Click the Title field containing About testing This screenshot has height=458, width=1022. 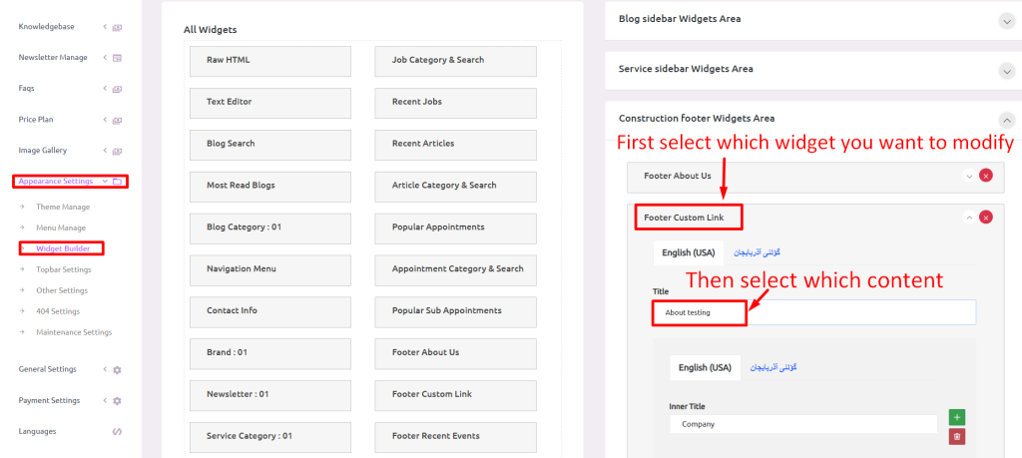click(814, 312)
